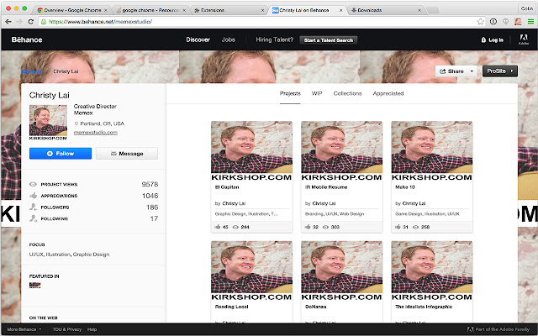Switch to the Projects tab
538x336 pixels.
pyautogui.click(x=290, y=93)
